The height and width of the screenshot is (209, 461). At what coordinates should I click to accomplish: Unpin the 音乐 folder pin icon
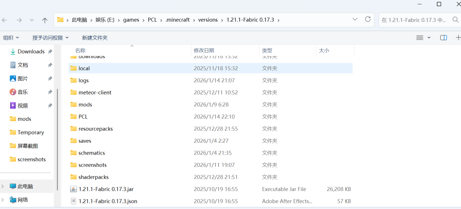pos(50,92)
